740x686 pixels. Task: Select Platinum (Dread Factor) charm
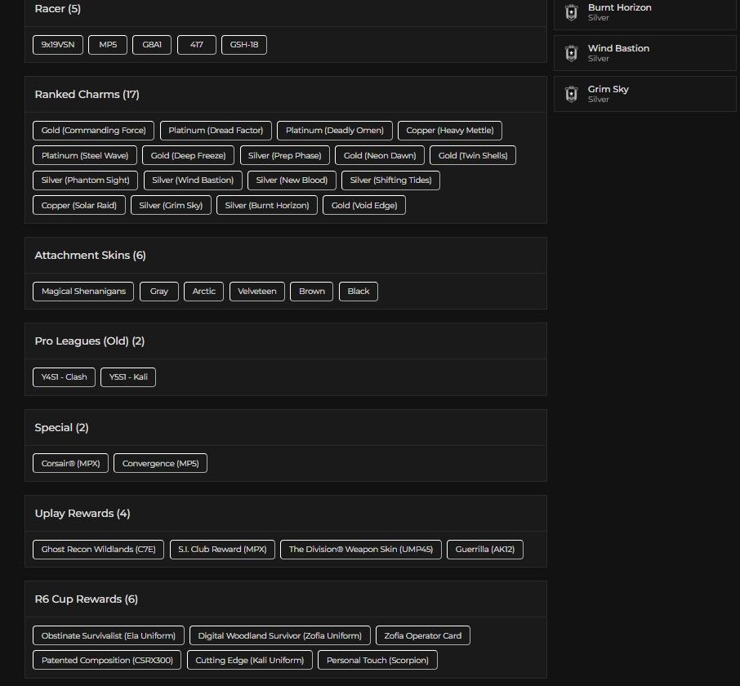[216, 131]
